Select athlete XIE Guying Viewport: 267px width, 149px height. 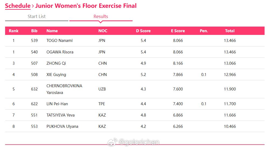56,75
